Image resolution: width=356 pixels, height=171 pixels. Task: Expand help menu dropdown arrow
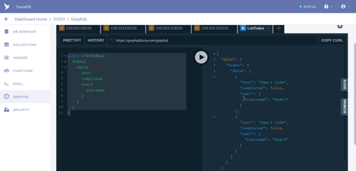[331, 6]
